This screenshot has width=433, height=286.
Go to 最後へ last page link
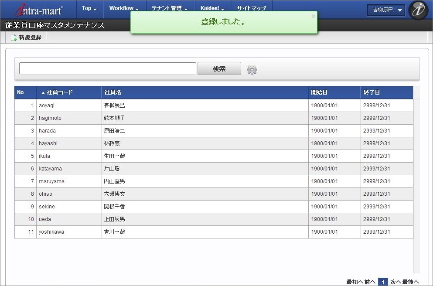tap(410, 282)
